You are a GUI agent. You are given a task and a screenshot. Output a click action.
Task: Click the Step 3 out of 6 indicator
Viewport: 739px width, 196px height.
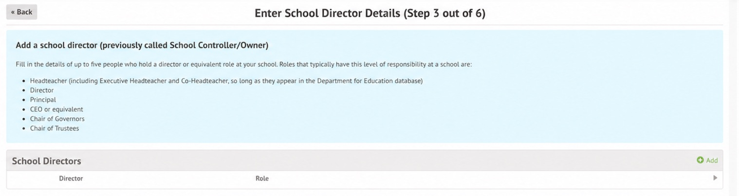tap(444, 13)
